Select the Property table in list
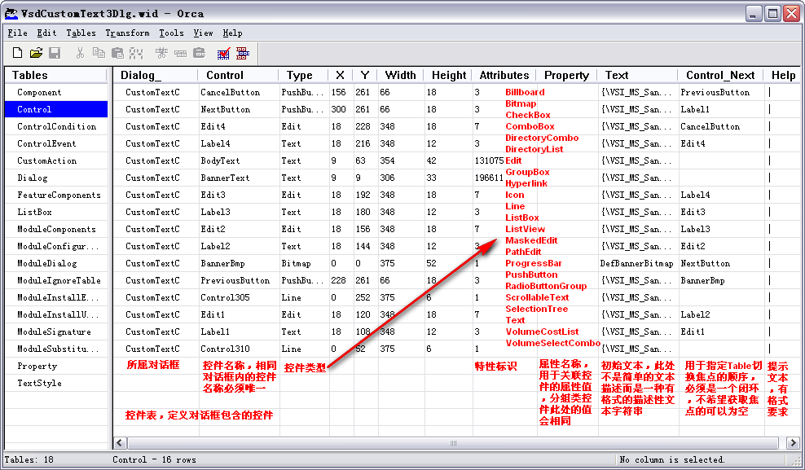The image size is (805, 470). coord(37,366)
